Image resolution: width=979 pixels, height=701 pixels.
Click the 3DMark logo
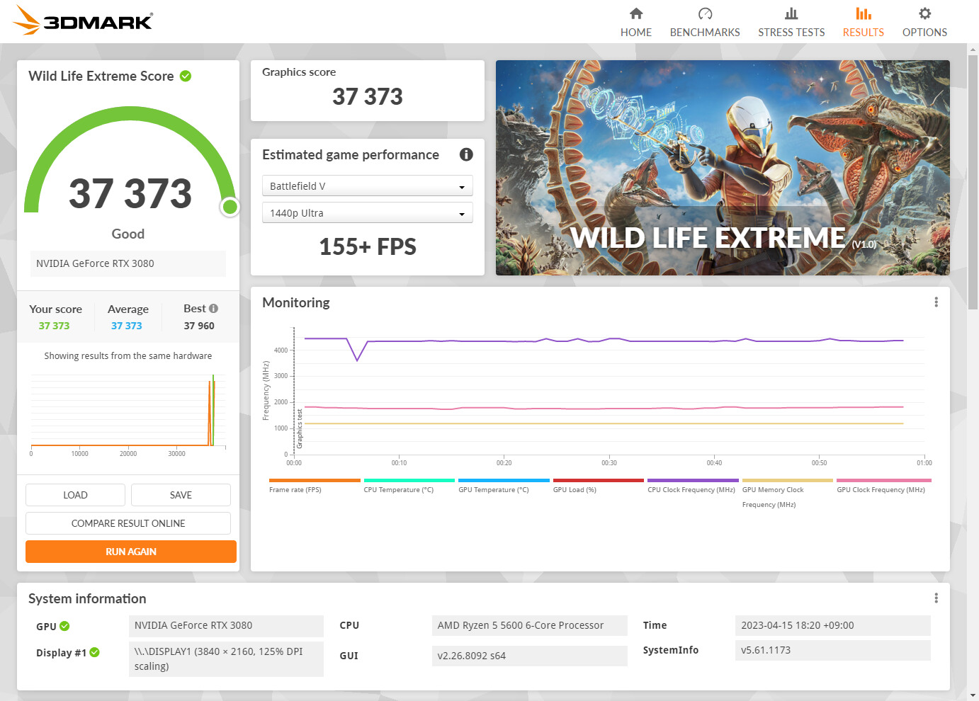[x=83, y=21]
